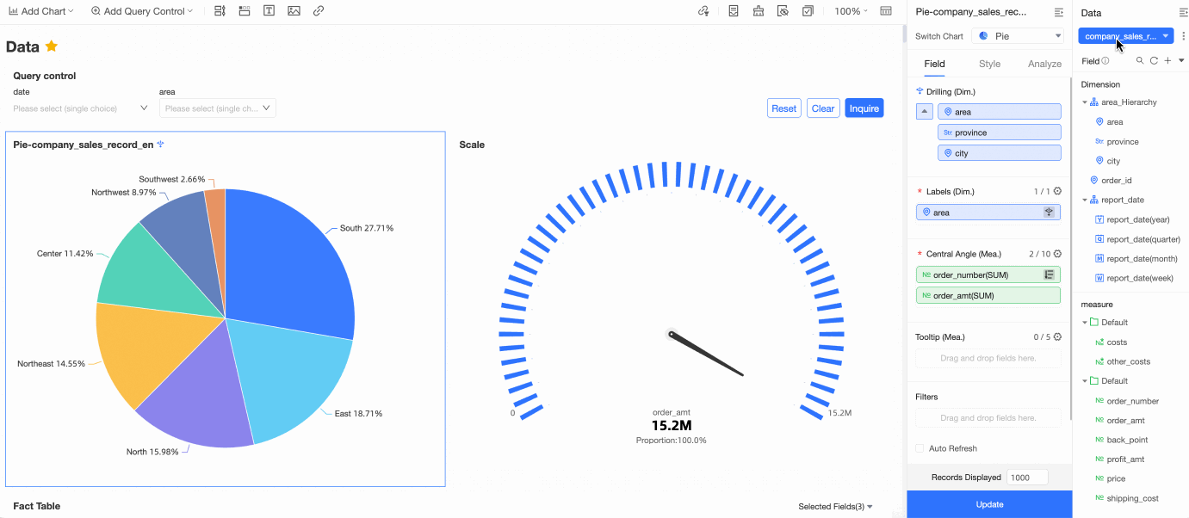This screenshot has height=518, width=1189.
Task: Click the filter bar layout icon in toolbar
Action: click(x=220, y=11)
